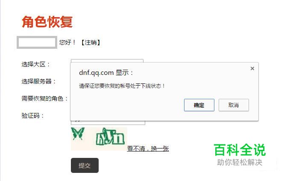The height and width of the screenshot is (181, 287).
Task: Click the 需要恢复的角色： label
Action: click(x=45, y=98)
